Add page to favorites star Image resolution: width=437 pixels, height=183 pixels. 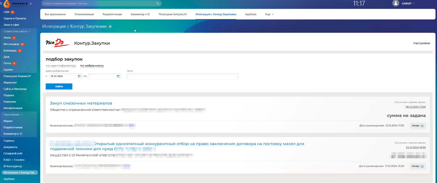pos(110,26)
